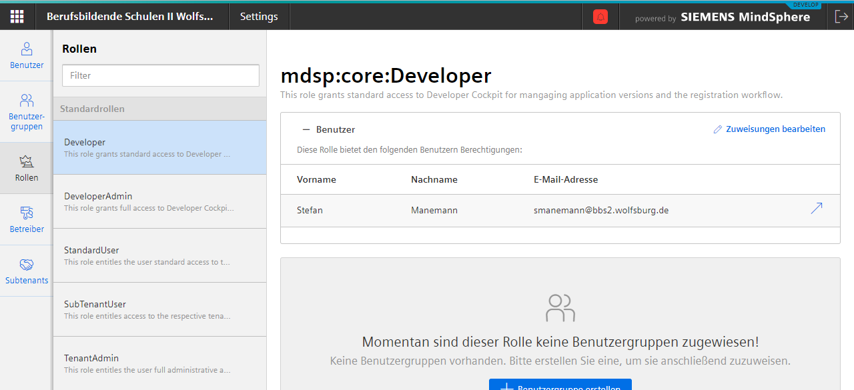Click the logout icon at top right
This screenshot has width=854, height=390.
[841, 17]
